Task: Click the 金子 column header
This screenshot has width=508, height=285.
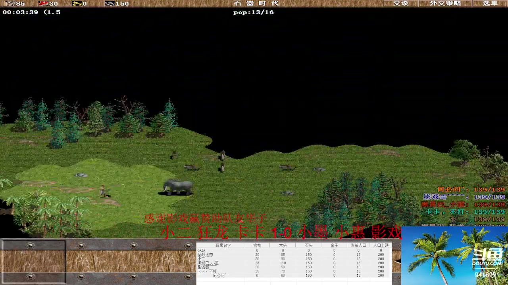Action: click(334, 245)
